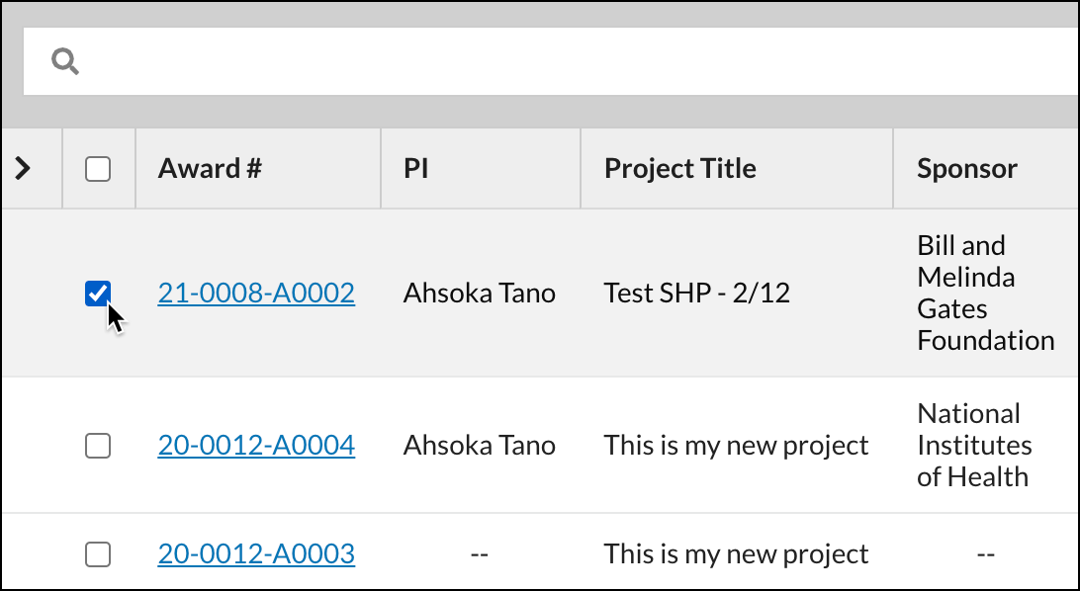The width and height of the screenshot is (1080, 591).
Task: Open award 20-0012-A0004
Action: pyautogui.click(x=255, y=446)
